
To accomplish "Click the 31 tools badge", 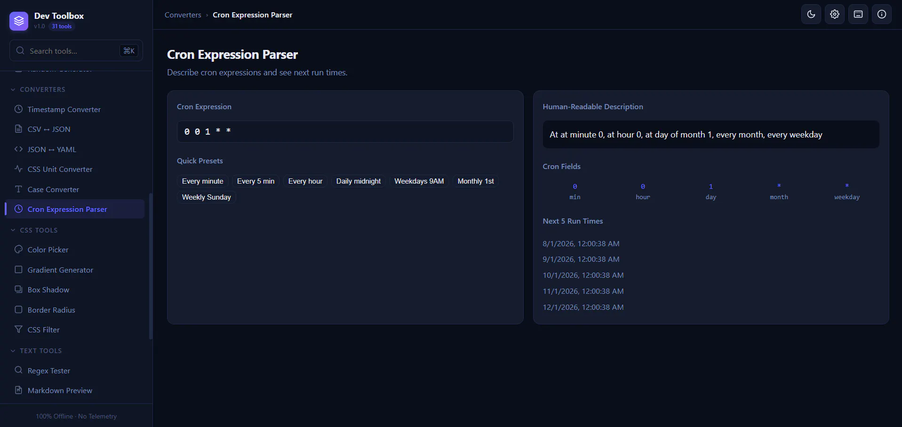I will point(62,26).
